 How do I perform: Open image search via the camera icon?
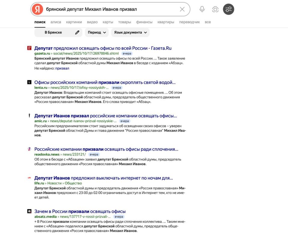click(x=215, y=9)
